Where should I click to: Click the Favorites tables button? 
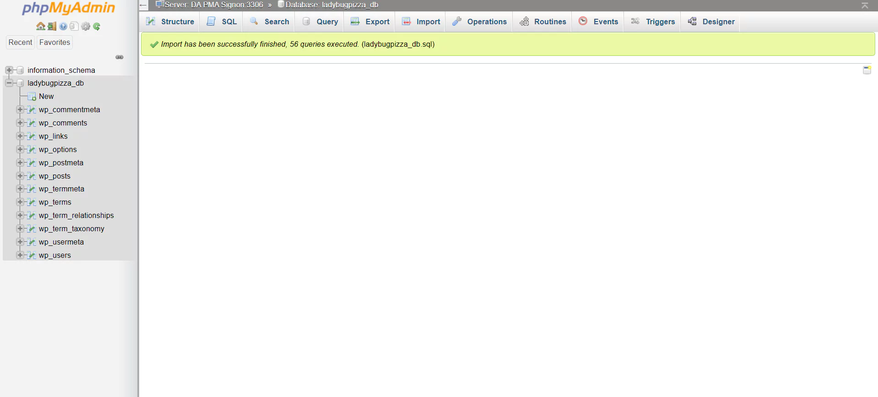pyautogui.click(x=54, y=42)
